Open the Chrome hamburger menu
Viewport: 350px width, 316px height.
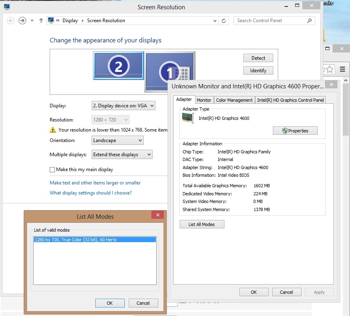(342, 69)
